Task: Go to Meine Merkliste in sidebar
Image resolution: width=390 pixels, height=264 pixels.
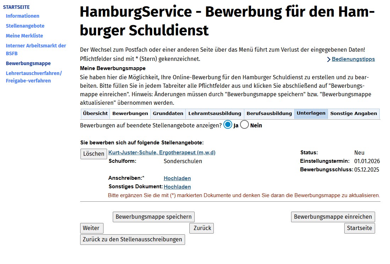Action: tap(24, 36)
